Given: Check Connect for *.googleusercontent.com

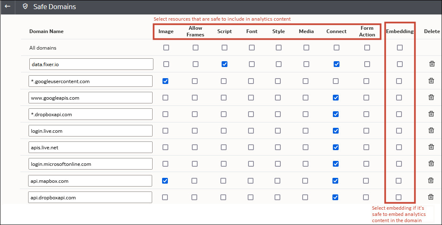Looking at the screenshot, I should (335, 81).
